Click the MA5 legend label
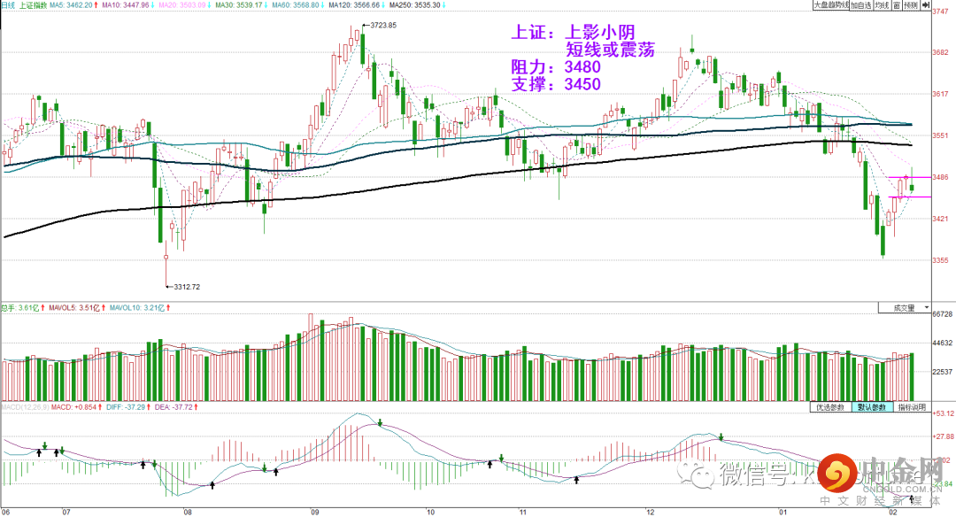 coord(73,5)
